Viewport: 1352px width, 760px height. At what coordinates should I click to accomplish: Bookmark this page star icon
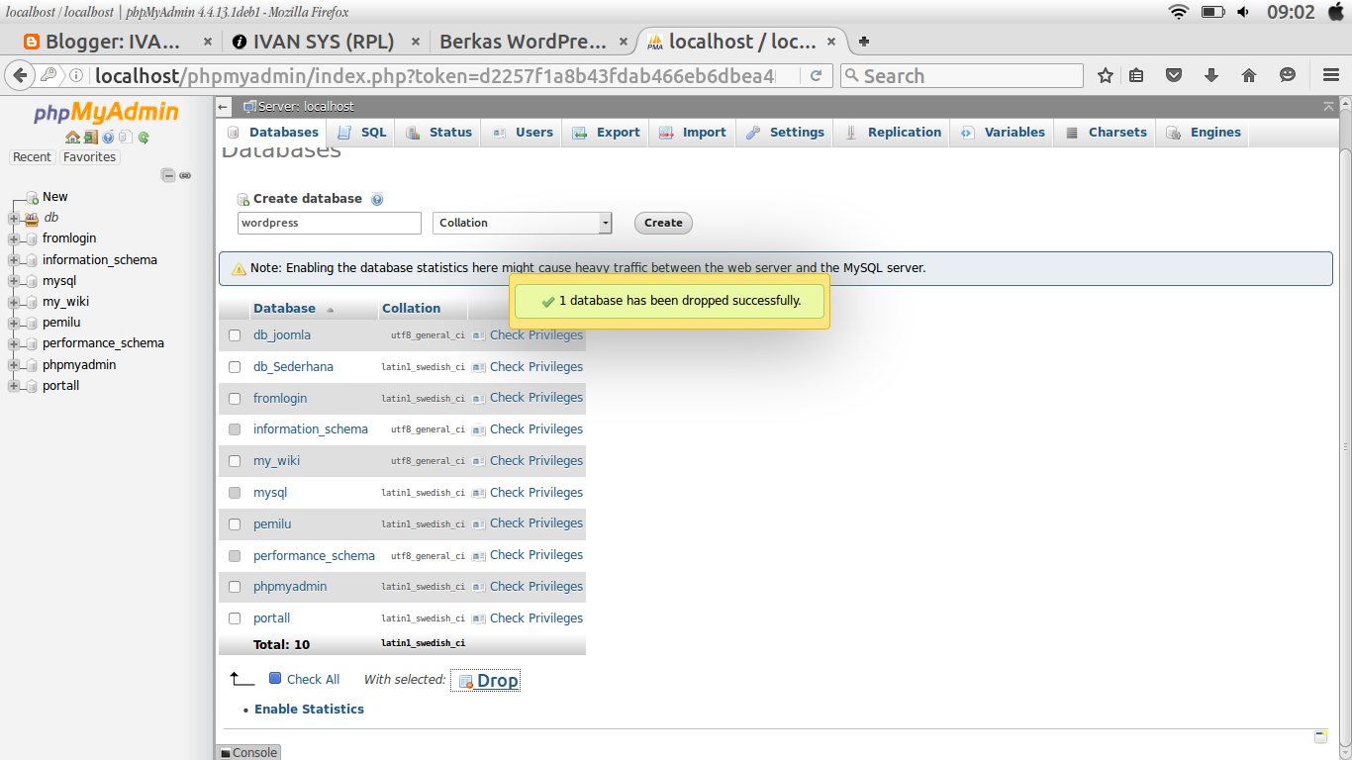pos(1106,75)
